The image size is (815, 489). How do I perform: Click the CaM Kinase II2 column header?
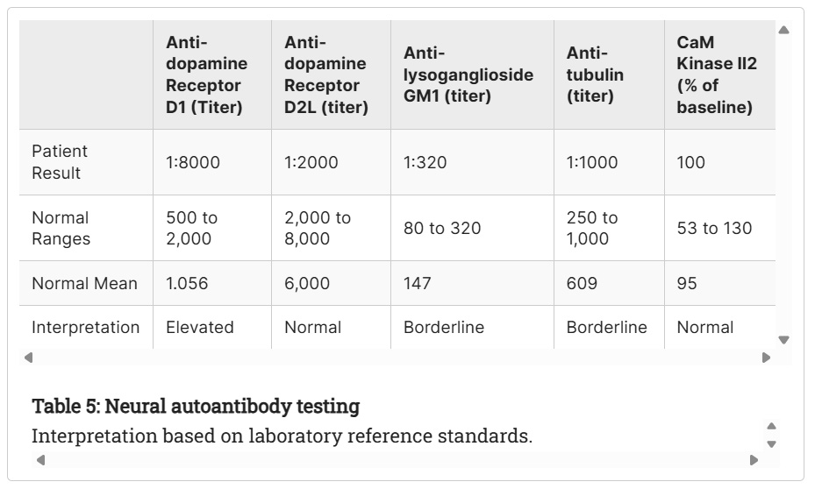(716, 74)
